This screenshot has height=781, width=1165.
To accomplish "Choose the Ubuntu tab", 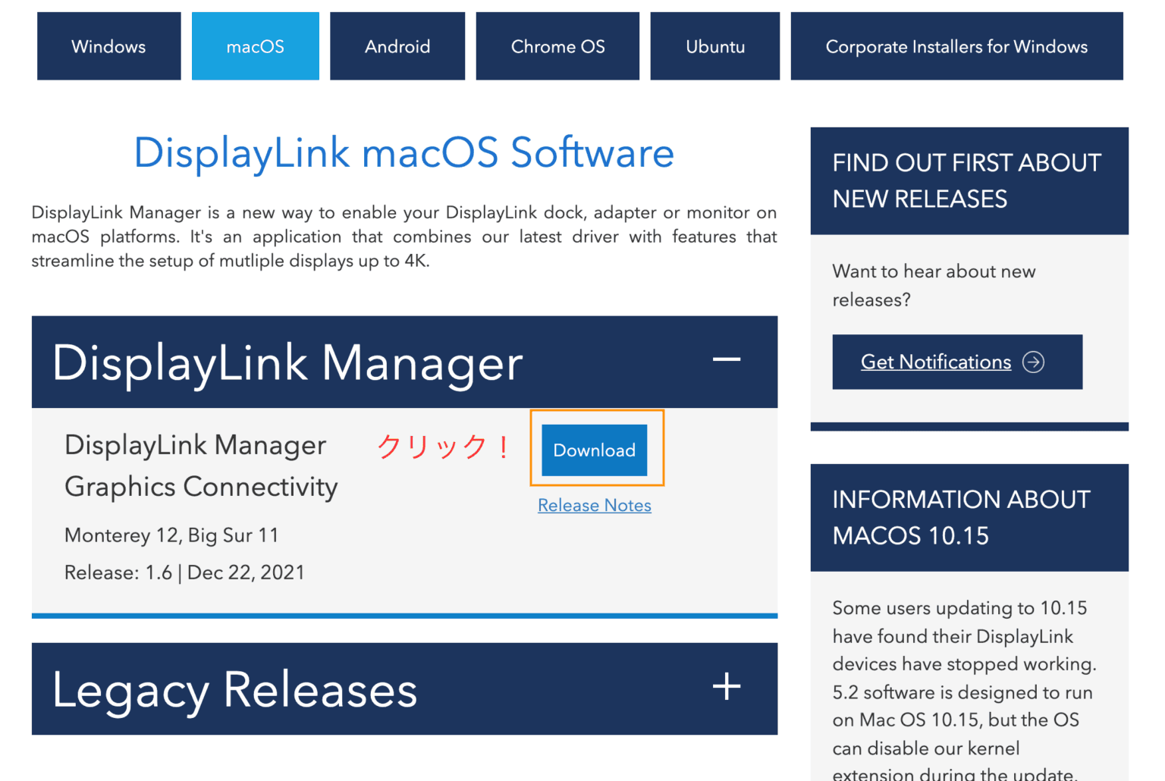I will pyautogui.click(x=714, y=46).
